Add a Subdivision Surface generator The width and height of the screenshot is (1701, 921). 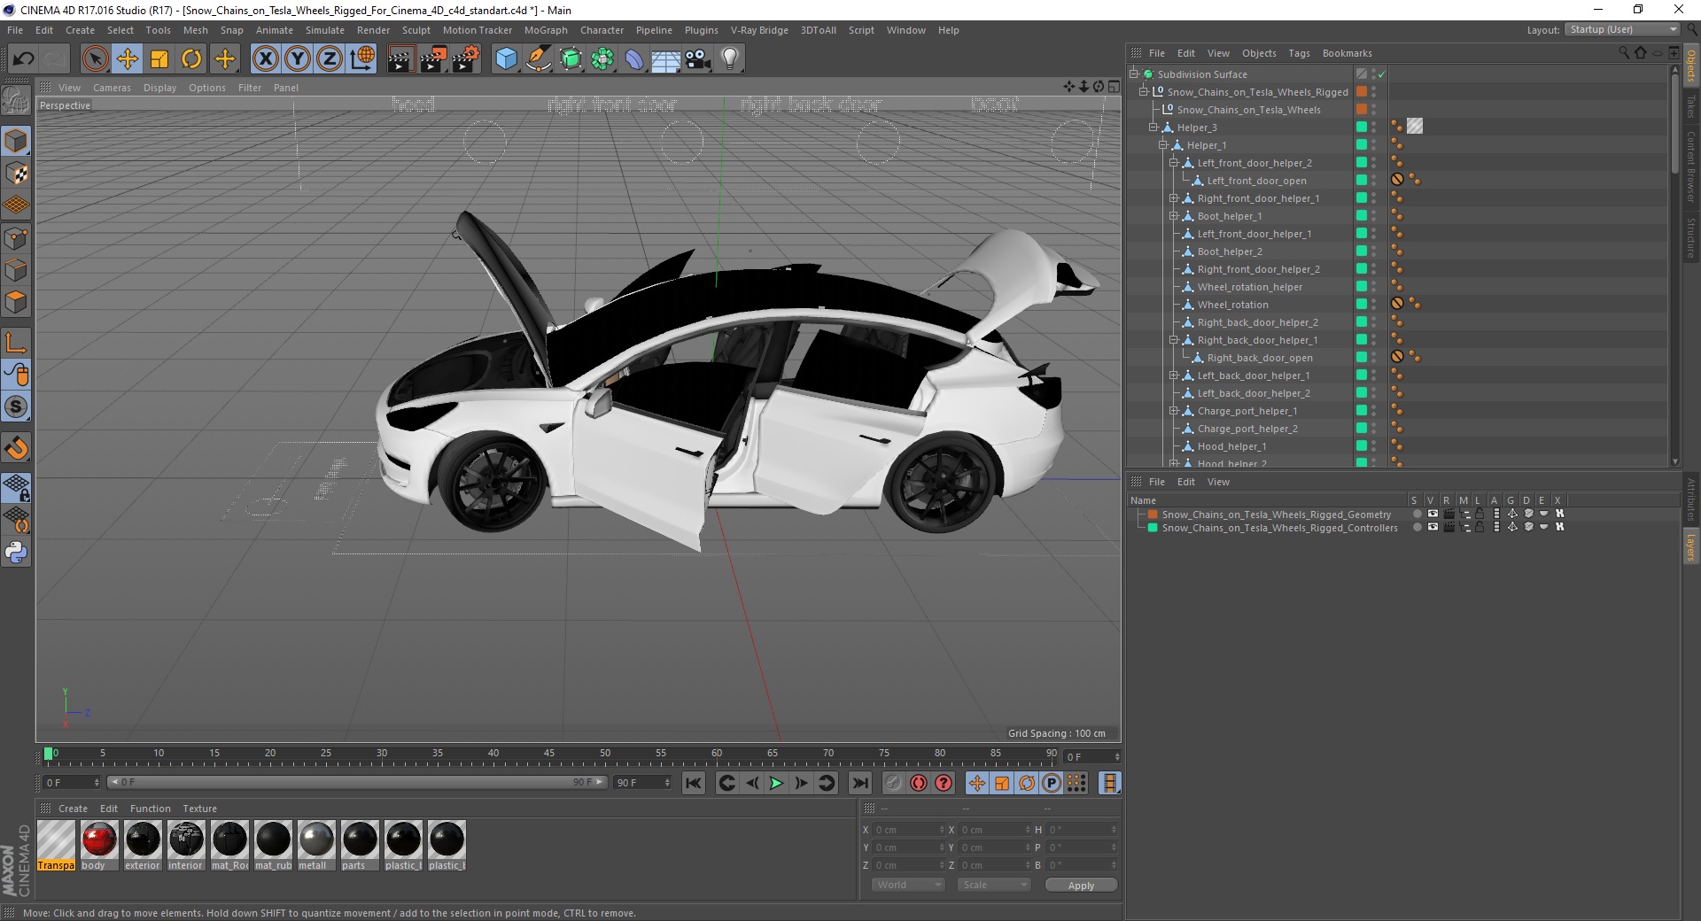[571, 59]
